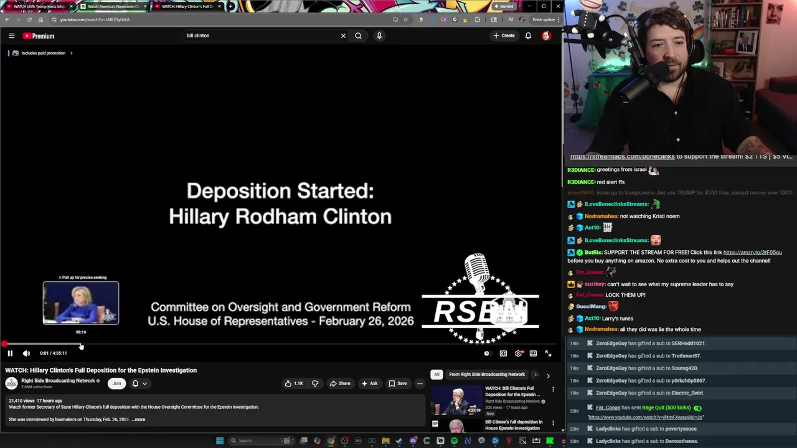Open options for 'Bill Clinton's full deposition in House' video
797x448 pixels.
click(553, 424)
